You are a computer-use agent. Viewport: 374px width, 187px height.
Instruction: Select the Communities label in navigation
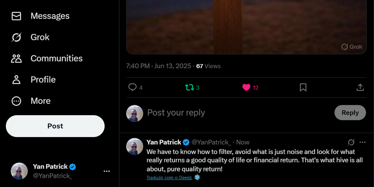pyautogui.click(x=56, y=58)
